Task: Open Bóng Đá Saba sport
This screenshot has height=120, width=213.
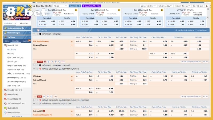Action: point(15,90)
